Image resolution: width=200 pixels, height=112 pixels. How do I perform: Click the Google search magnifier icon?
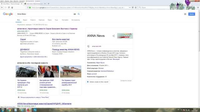click(x=79, y=14)
